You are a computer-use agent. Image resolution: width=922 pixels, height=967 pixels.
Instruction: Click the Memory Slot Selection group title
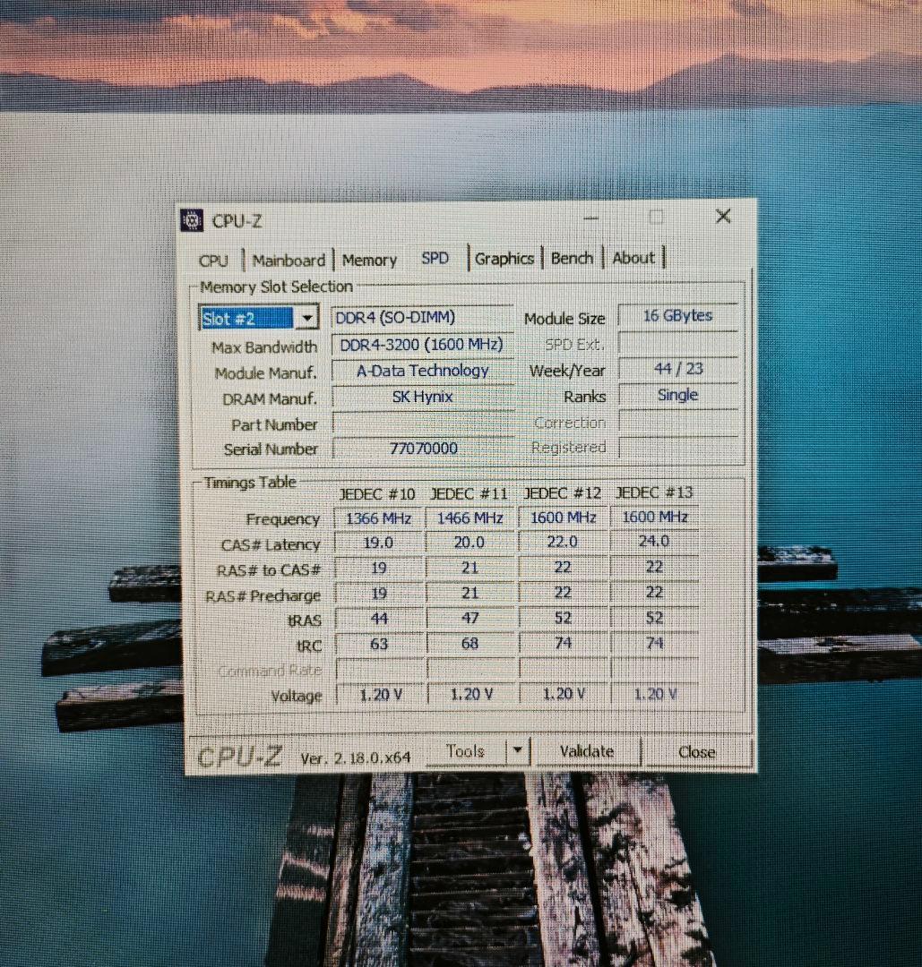pyautogui.click(x=276, y=287)
